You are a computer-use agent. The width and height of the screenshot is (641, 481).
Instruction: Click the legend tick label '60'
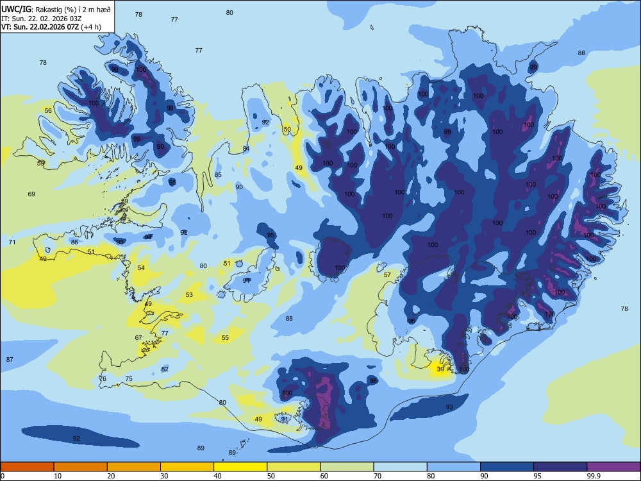click(x=324, y=476)
